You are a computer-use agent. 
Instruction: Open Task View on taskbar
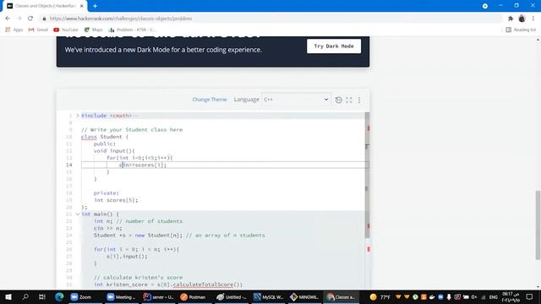click(x=41, y=296)
